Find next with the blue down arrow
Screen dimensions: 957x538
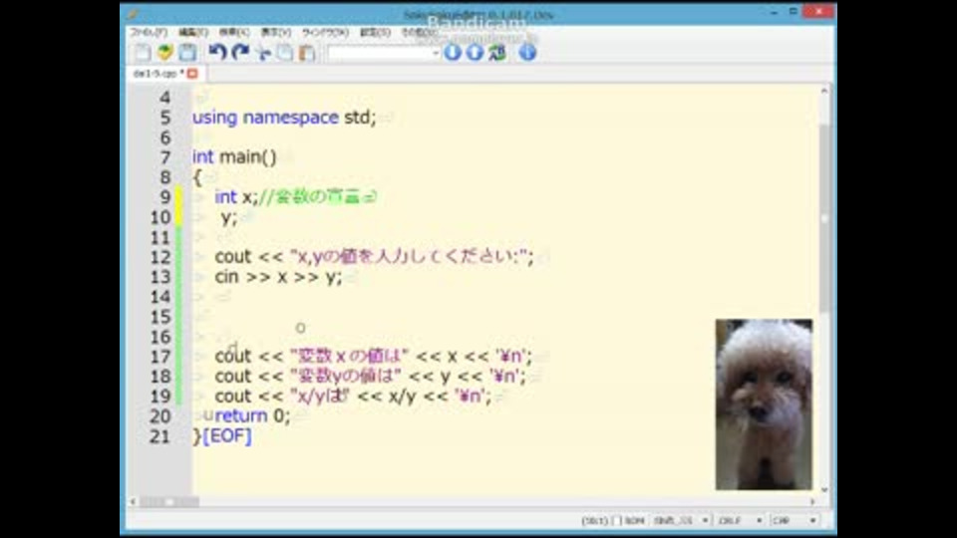(453, 53)
